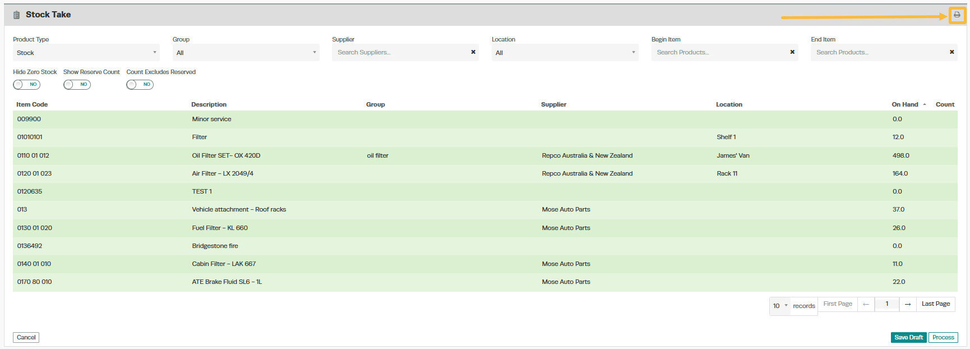Click item code 0136492
970x349 pixels.
[x=30, y=246]
